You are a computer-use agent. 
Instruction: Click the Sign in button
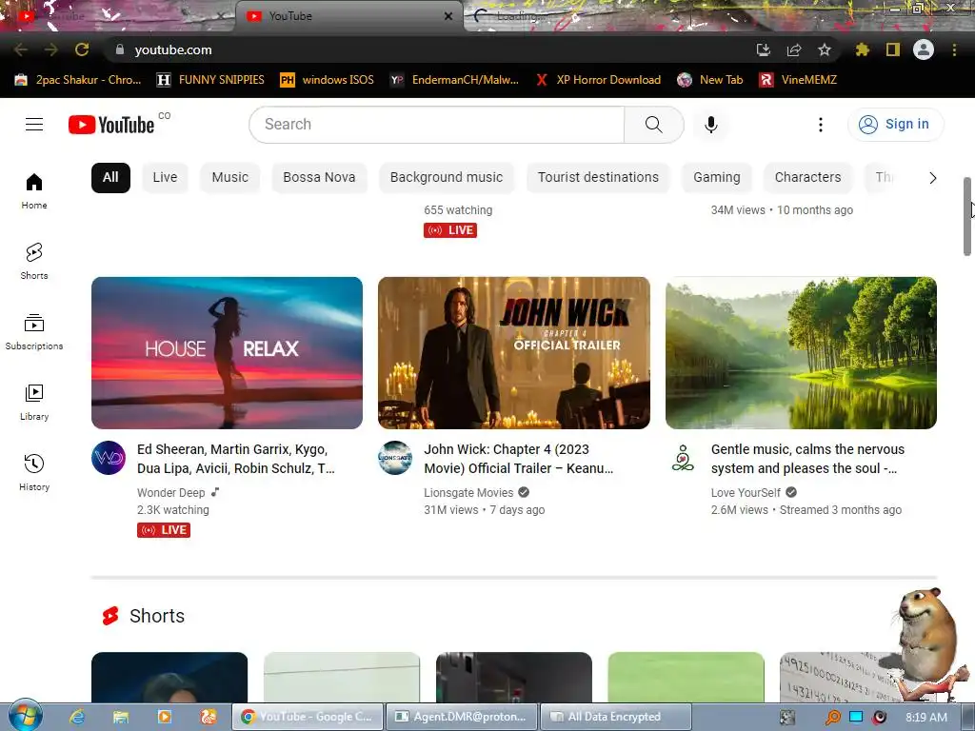[x=895, y=125]
